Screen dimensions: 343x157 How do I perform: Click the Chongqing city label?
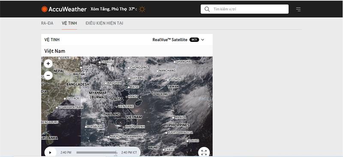tap(139, 68)
